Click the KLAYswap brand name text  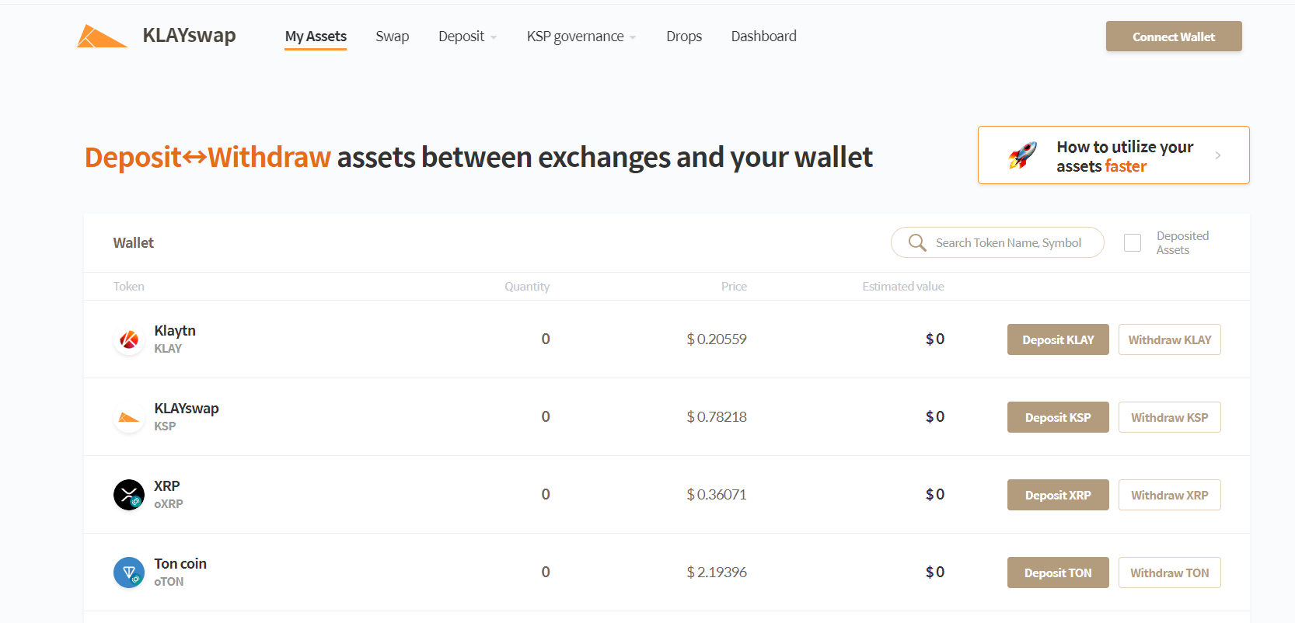[x=189, y=36]
